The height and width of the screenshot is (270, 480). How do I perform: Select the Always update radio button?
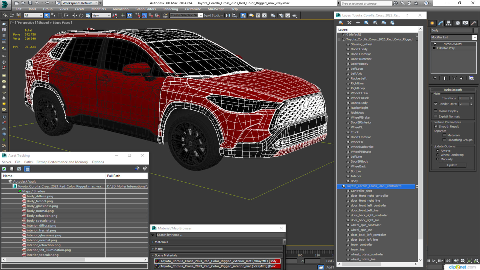pos(437,151)
